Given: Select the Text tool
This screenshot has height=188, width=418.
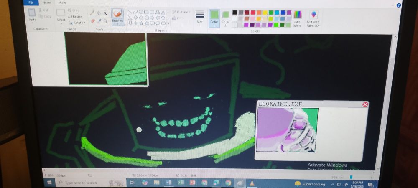Looking at the screenshot, I should [105, 13].
